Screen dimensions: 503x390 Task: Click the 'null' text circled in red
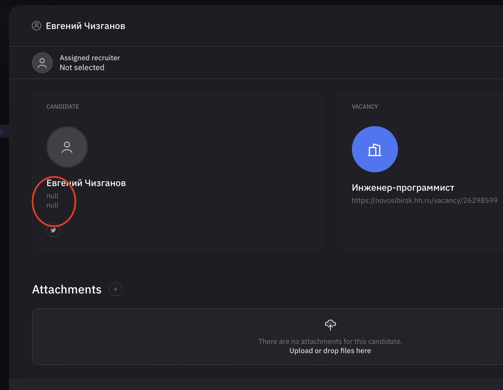coord(52,196)
